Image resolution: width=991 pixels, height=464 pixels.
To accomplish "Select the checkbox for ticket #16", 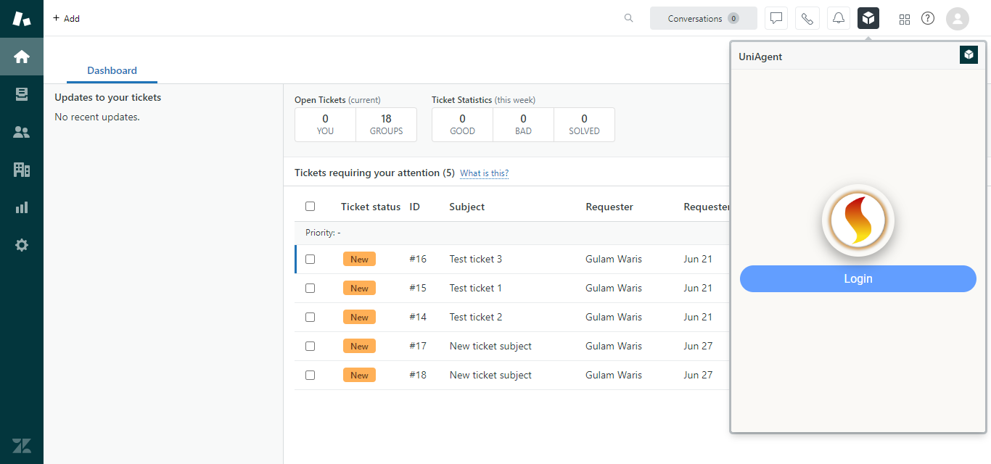I will pyautogui.click(x=311, y=259).
